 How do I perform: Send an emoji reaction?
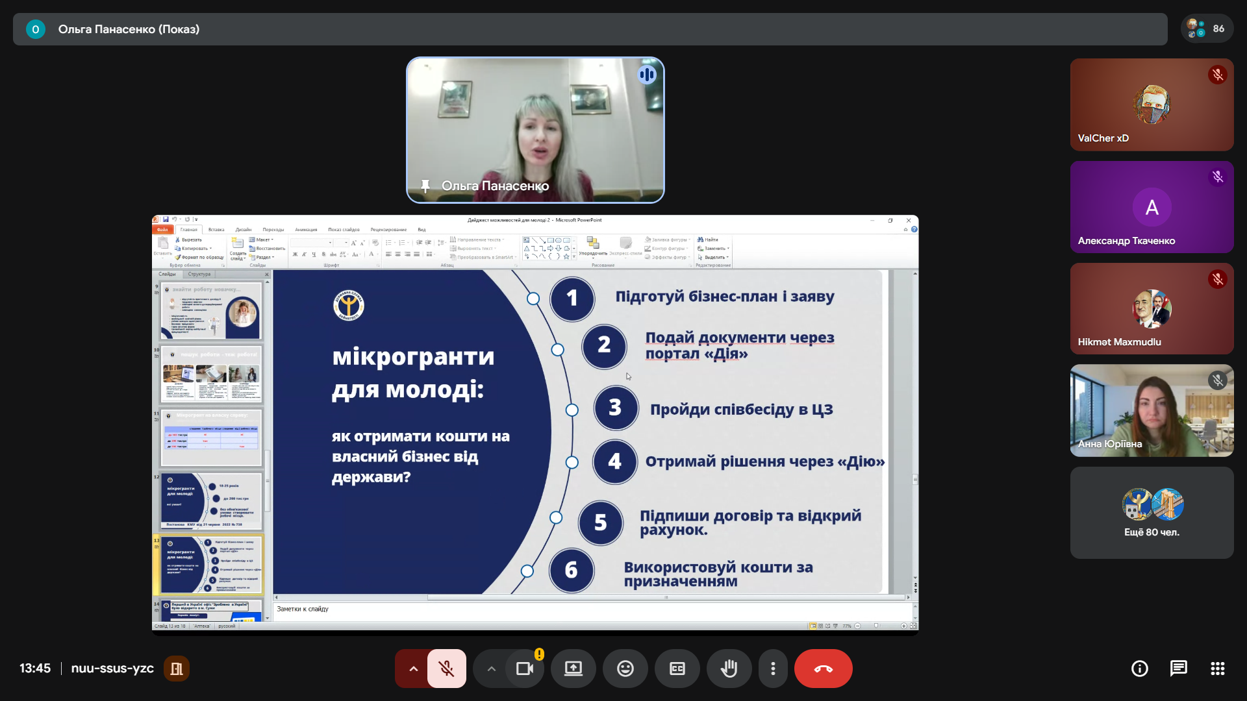click(625, 669)
